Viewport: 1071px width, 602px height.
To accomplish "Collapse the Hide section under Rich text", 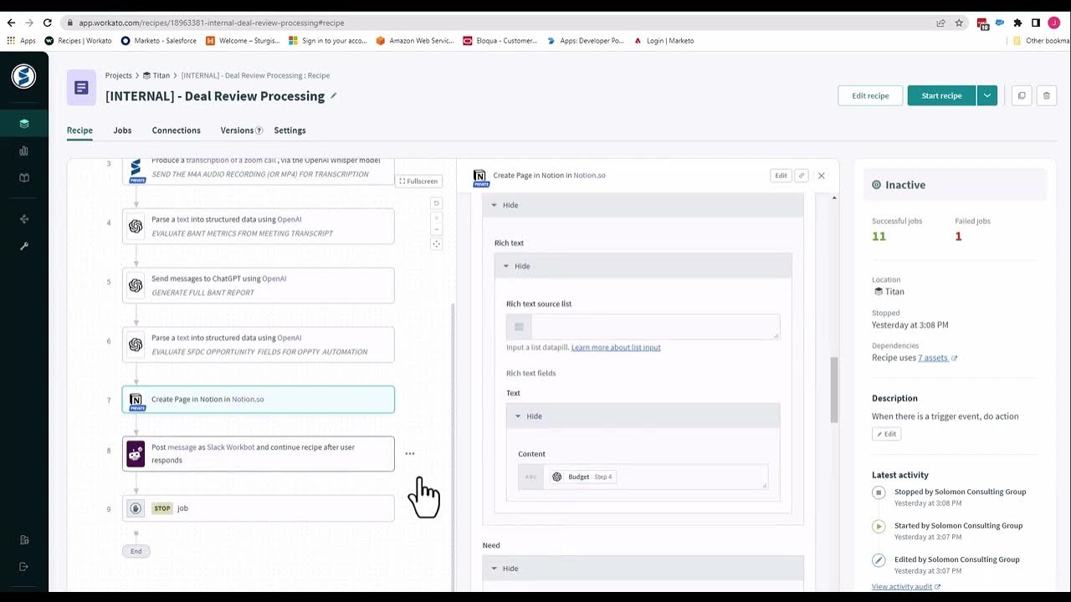I will pos(643,266).
